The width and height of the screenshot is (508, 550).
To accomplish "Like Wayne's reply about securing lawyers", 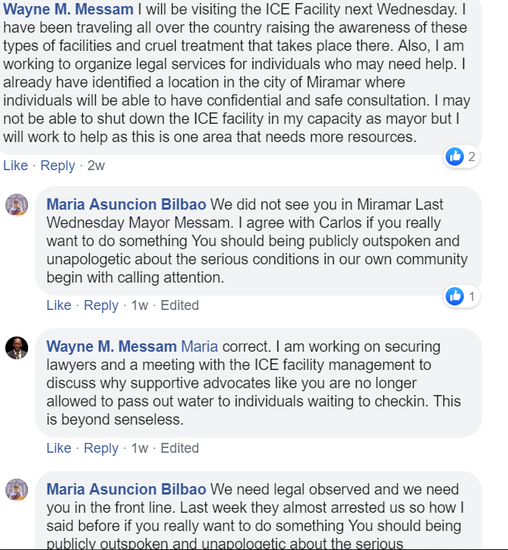I will tap(59, 448).
